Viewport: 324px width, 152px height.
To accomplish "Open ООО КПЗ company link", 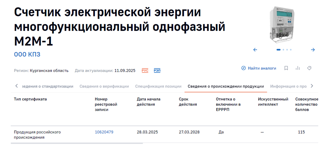I will click(27, 55).
